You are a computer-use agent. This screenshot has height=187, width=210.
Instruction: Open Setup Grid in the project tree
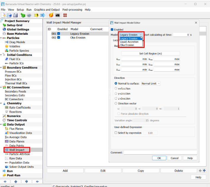point(14,25)
